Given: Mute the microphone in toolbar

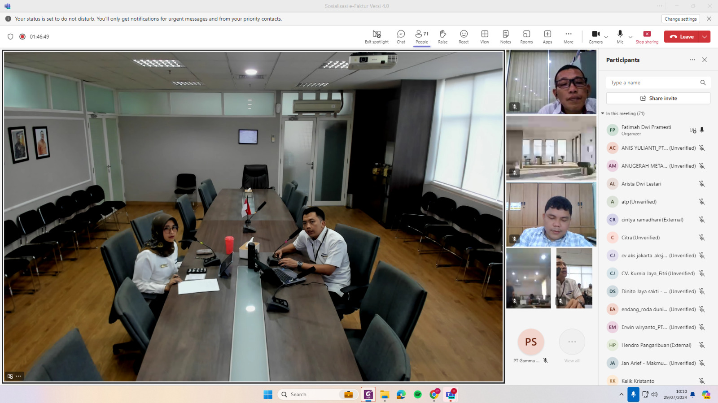Looking at the screenshot, I should click(620, 36).
